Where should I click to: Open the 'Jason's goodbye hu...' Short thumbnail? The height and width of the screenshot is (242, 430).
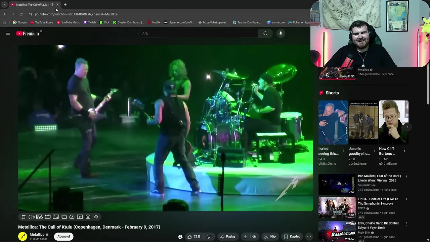[363, 122]
